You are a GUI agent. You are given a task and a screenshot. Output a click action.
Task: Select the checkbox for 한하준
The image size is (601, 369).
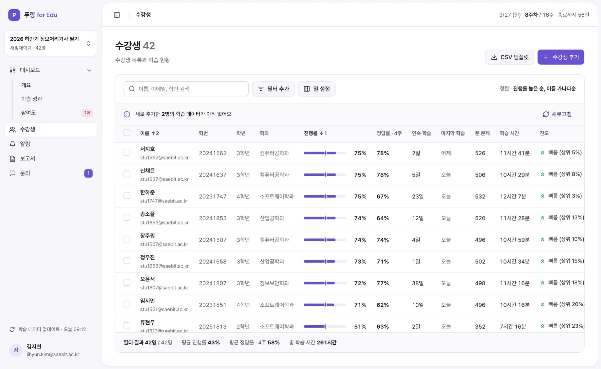(127, 196)
